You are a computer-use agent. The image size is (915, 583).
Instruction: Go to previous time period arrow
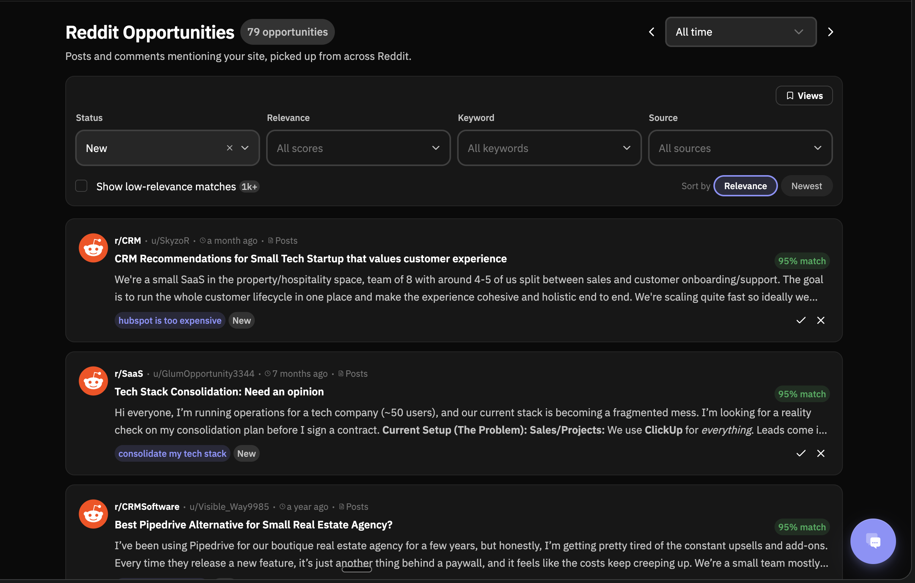coord(651,32)
